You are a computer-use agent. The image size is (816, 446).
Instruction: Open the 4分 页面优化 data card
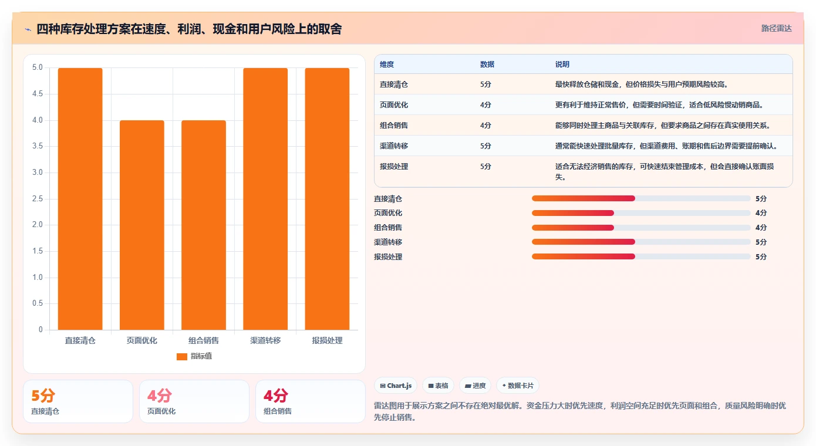(194, 401)
